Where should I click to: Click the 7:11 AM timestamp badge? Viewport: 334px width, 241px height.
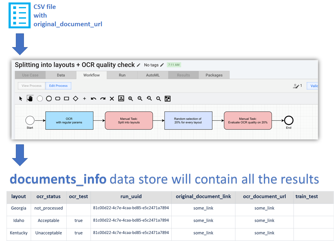click(x=174, y=65)
